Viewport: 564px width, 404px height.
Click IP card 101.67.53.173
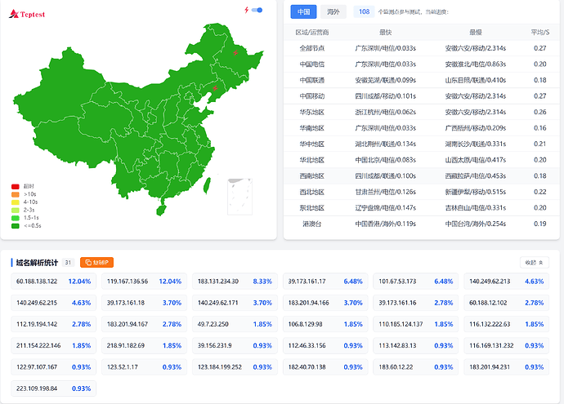click(x=416, y=282)
